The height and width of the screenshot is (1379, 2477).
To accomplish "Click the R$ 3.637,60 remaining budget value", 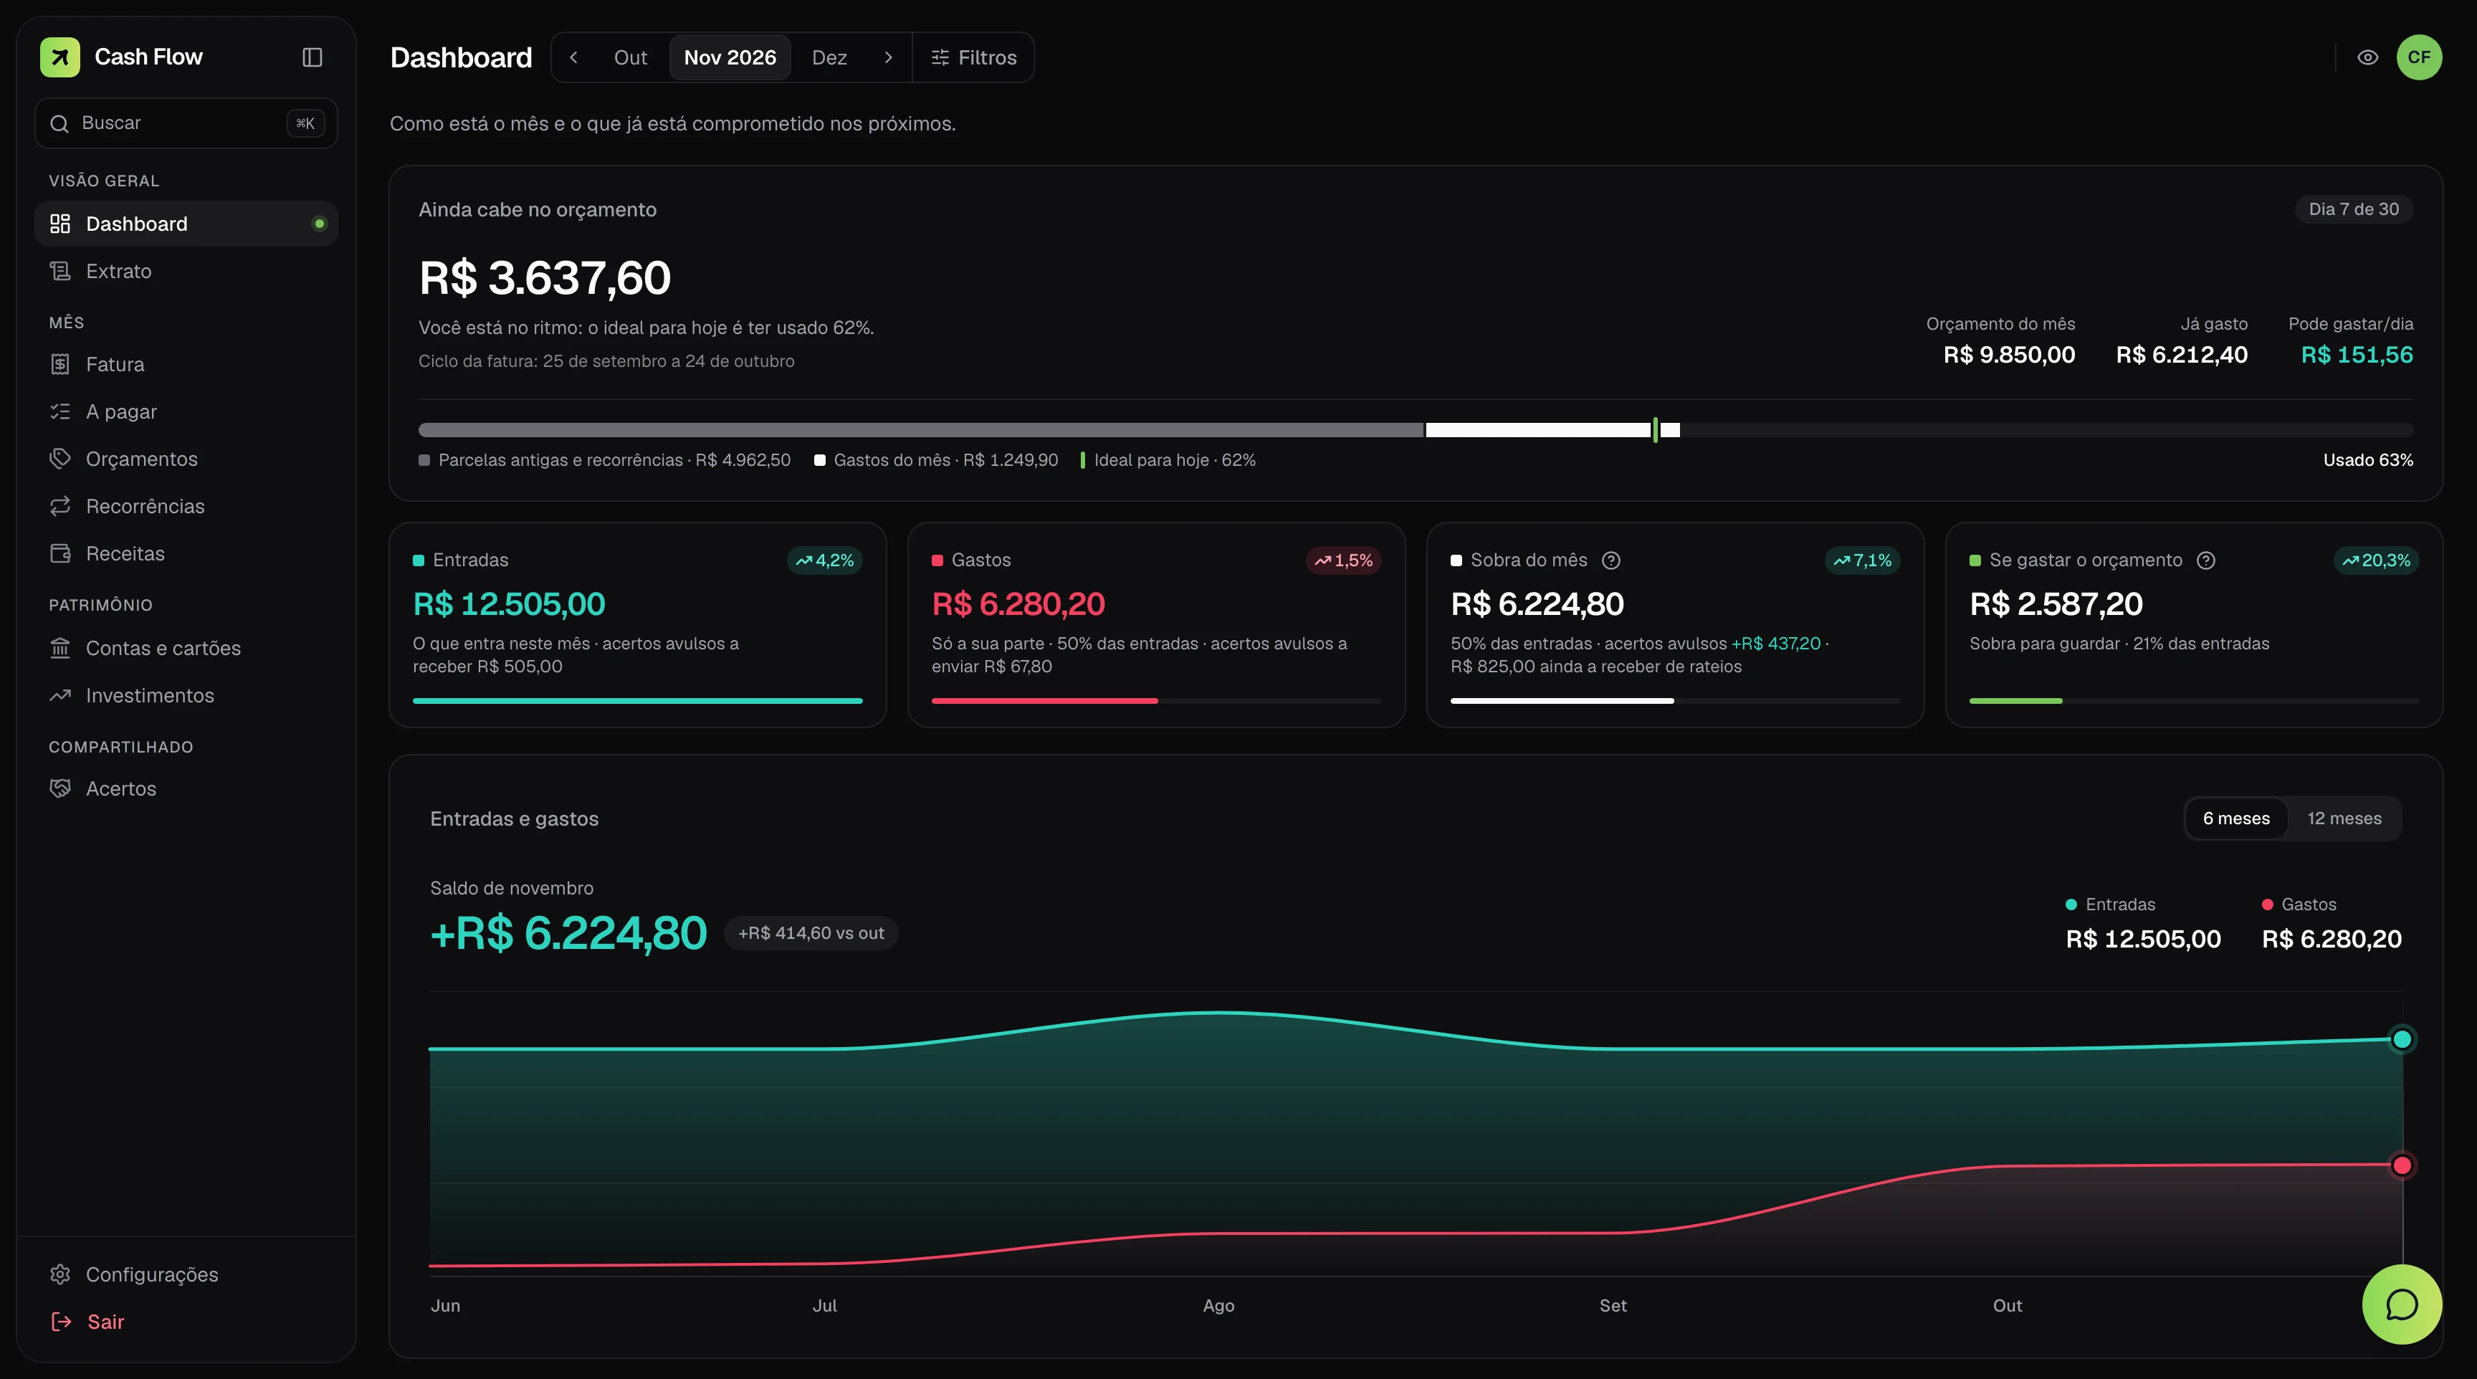I will (x=544, y=278).
